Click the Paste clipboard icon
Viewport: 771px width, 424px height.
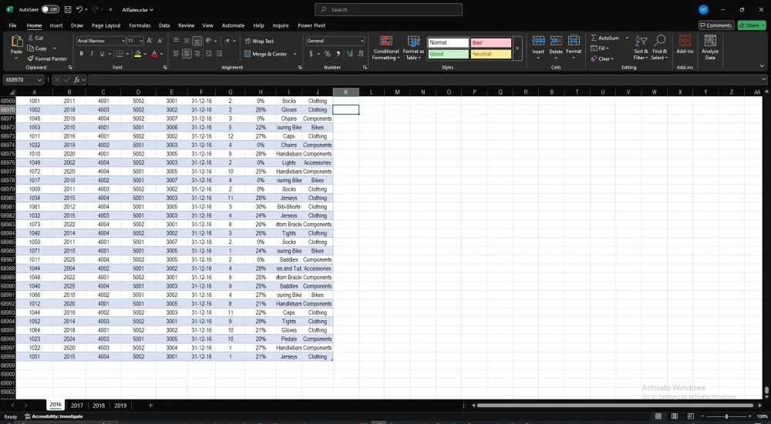(16, 42)
